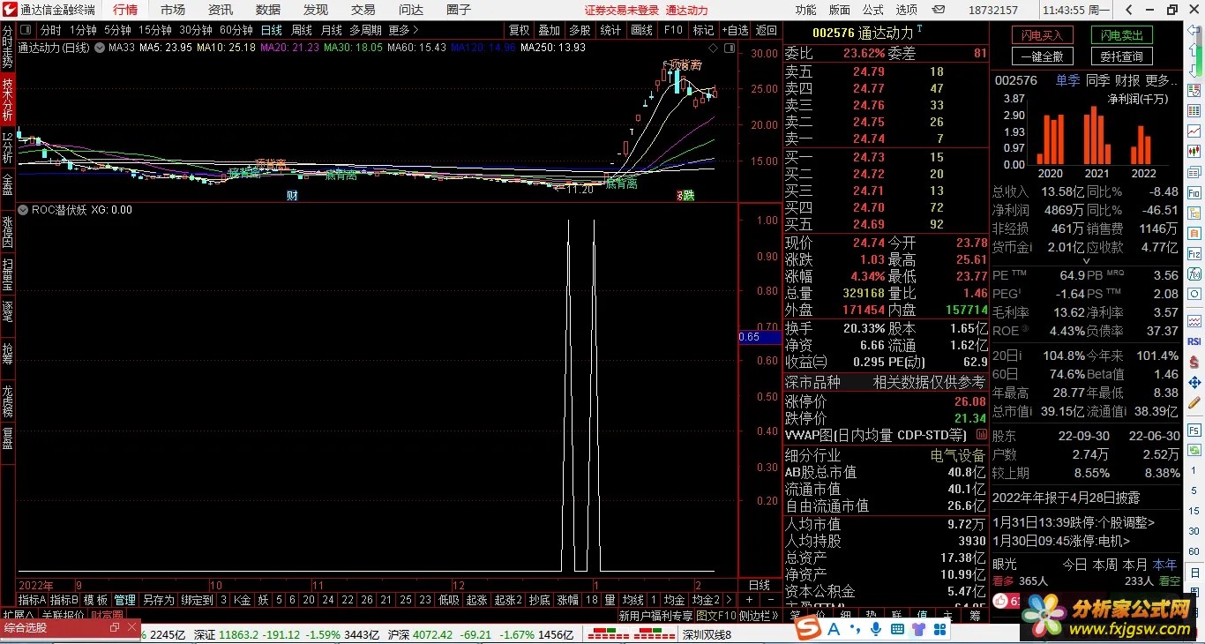This screenshot has width=1205, height=644.
Task: Select 本周 in sentiment panel
Action: (x=1105, y=565)
